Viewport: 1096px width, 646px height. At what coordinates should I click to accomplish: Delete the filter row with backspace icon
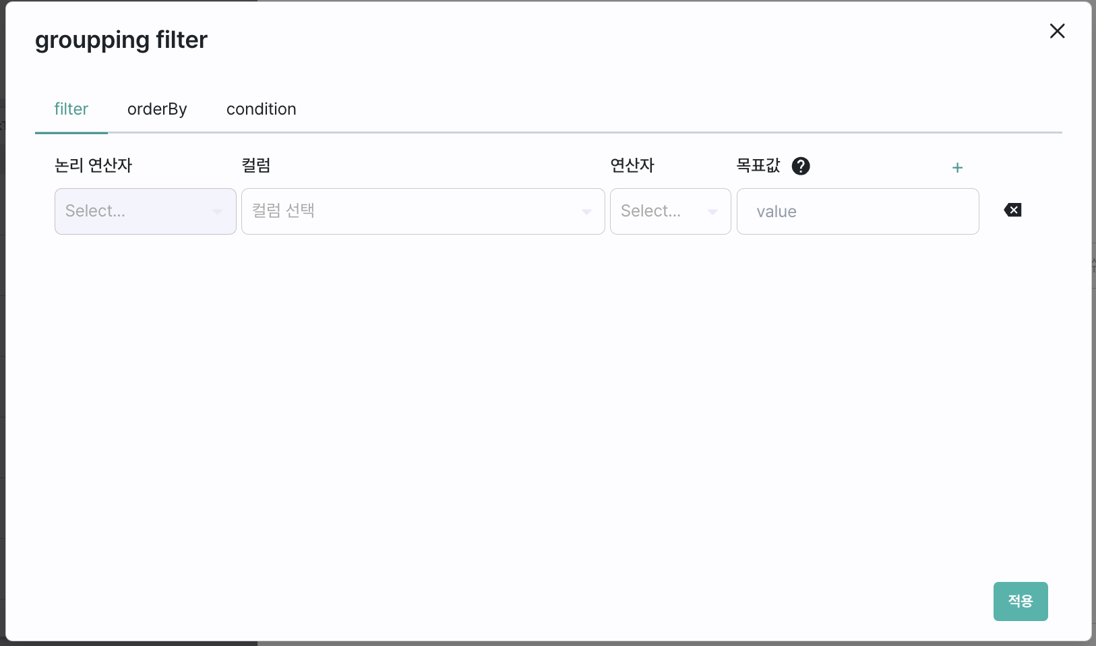click(x=1012, y=210)
